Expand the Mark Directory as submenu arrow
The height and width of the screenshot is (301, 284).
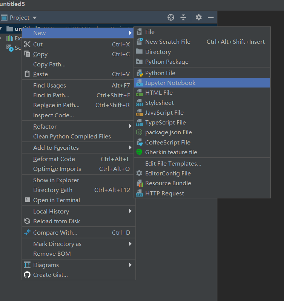point(130,244)
